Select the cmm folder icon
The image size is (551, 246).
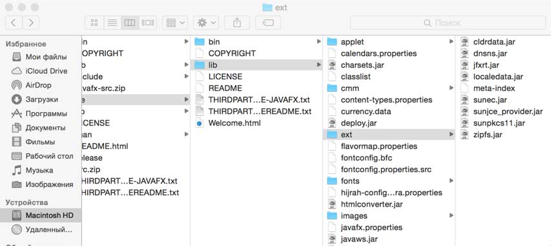(x=332, y=88)
